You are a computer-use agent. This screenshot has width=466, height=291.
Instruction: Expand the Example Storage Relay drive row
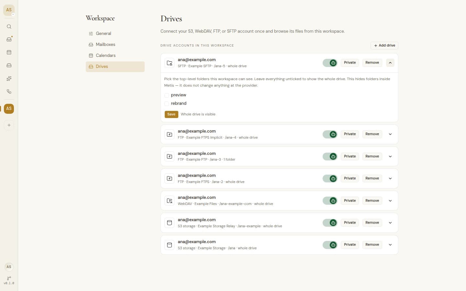click(x=390, y=223)
